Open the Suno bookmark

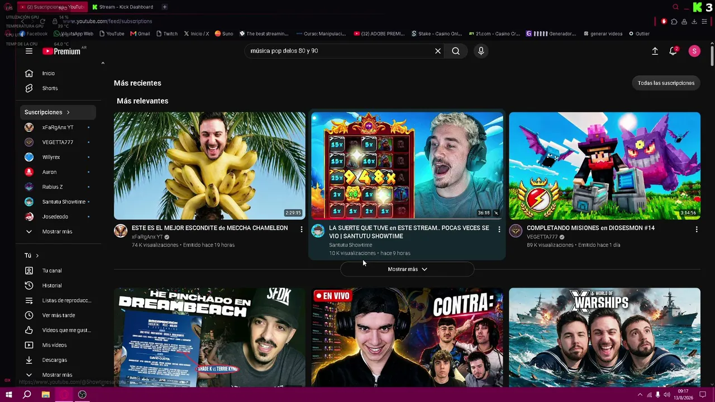pos(224,33)
